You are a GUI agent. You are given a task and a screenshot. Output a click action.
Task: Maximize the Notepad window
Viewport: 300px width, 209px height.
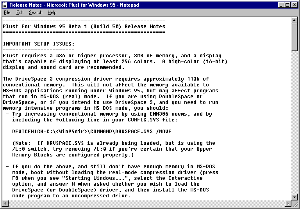coord(287,5)
